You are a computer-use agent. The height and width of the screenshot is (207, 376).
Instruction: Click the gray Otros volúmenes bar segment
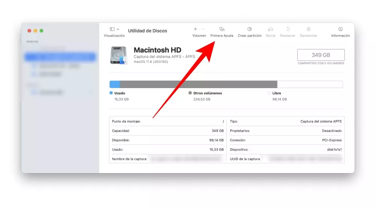click(198, 84)
